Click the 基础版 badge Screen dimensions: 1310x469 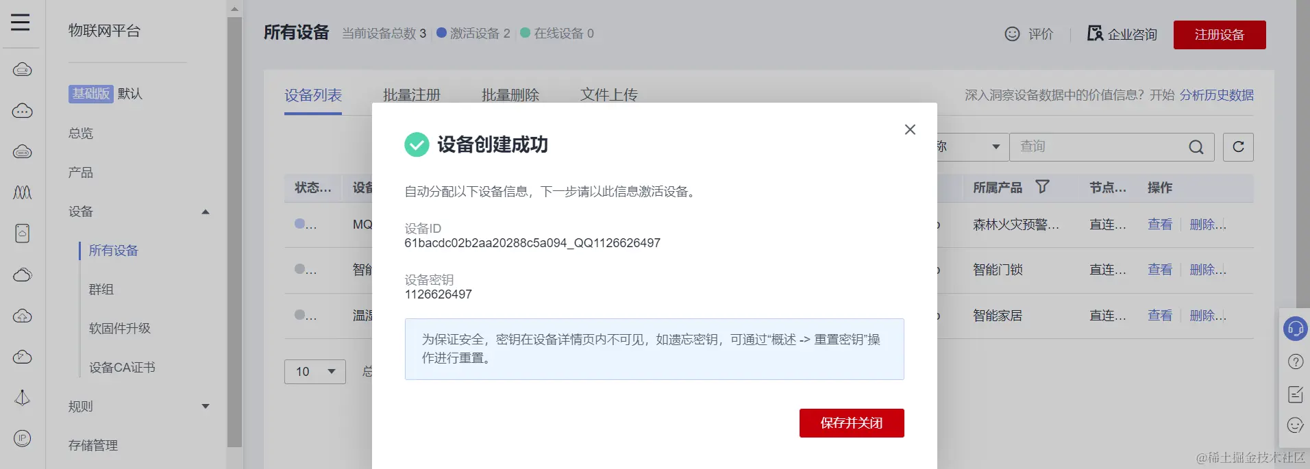pyautogui.click(x=90, y=94)
